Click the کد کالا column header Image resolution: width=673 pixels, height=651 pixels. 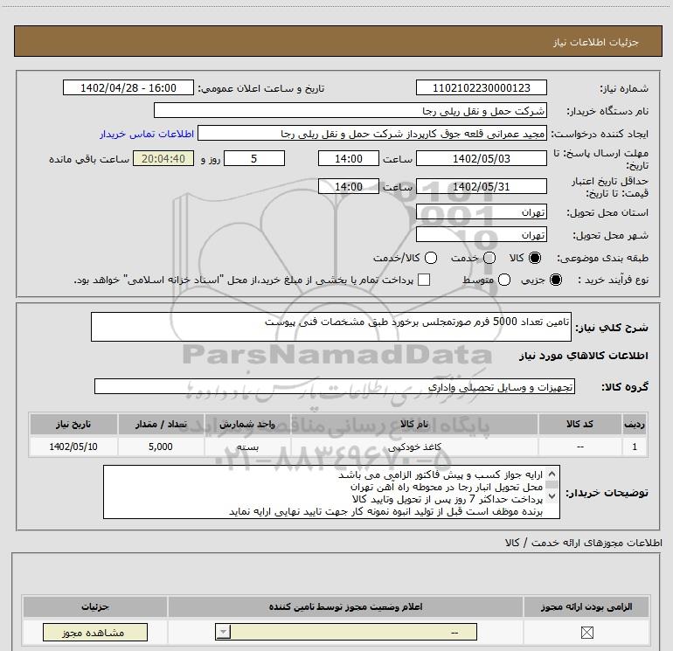(x=579, y=424)
